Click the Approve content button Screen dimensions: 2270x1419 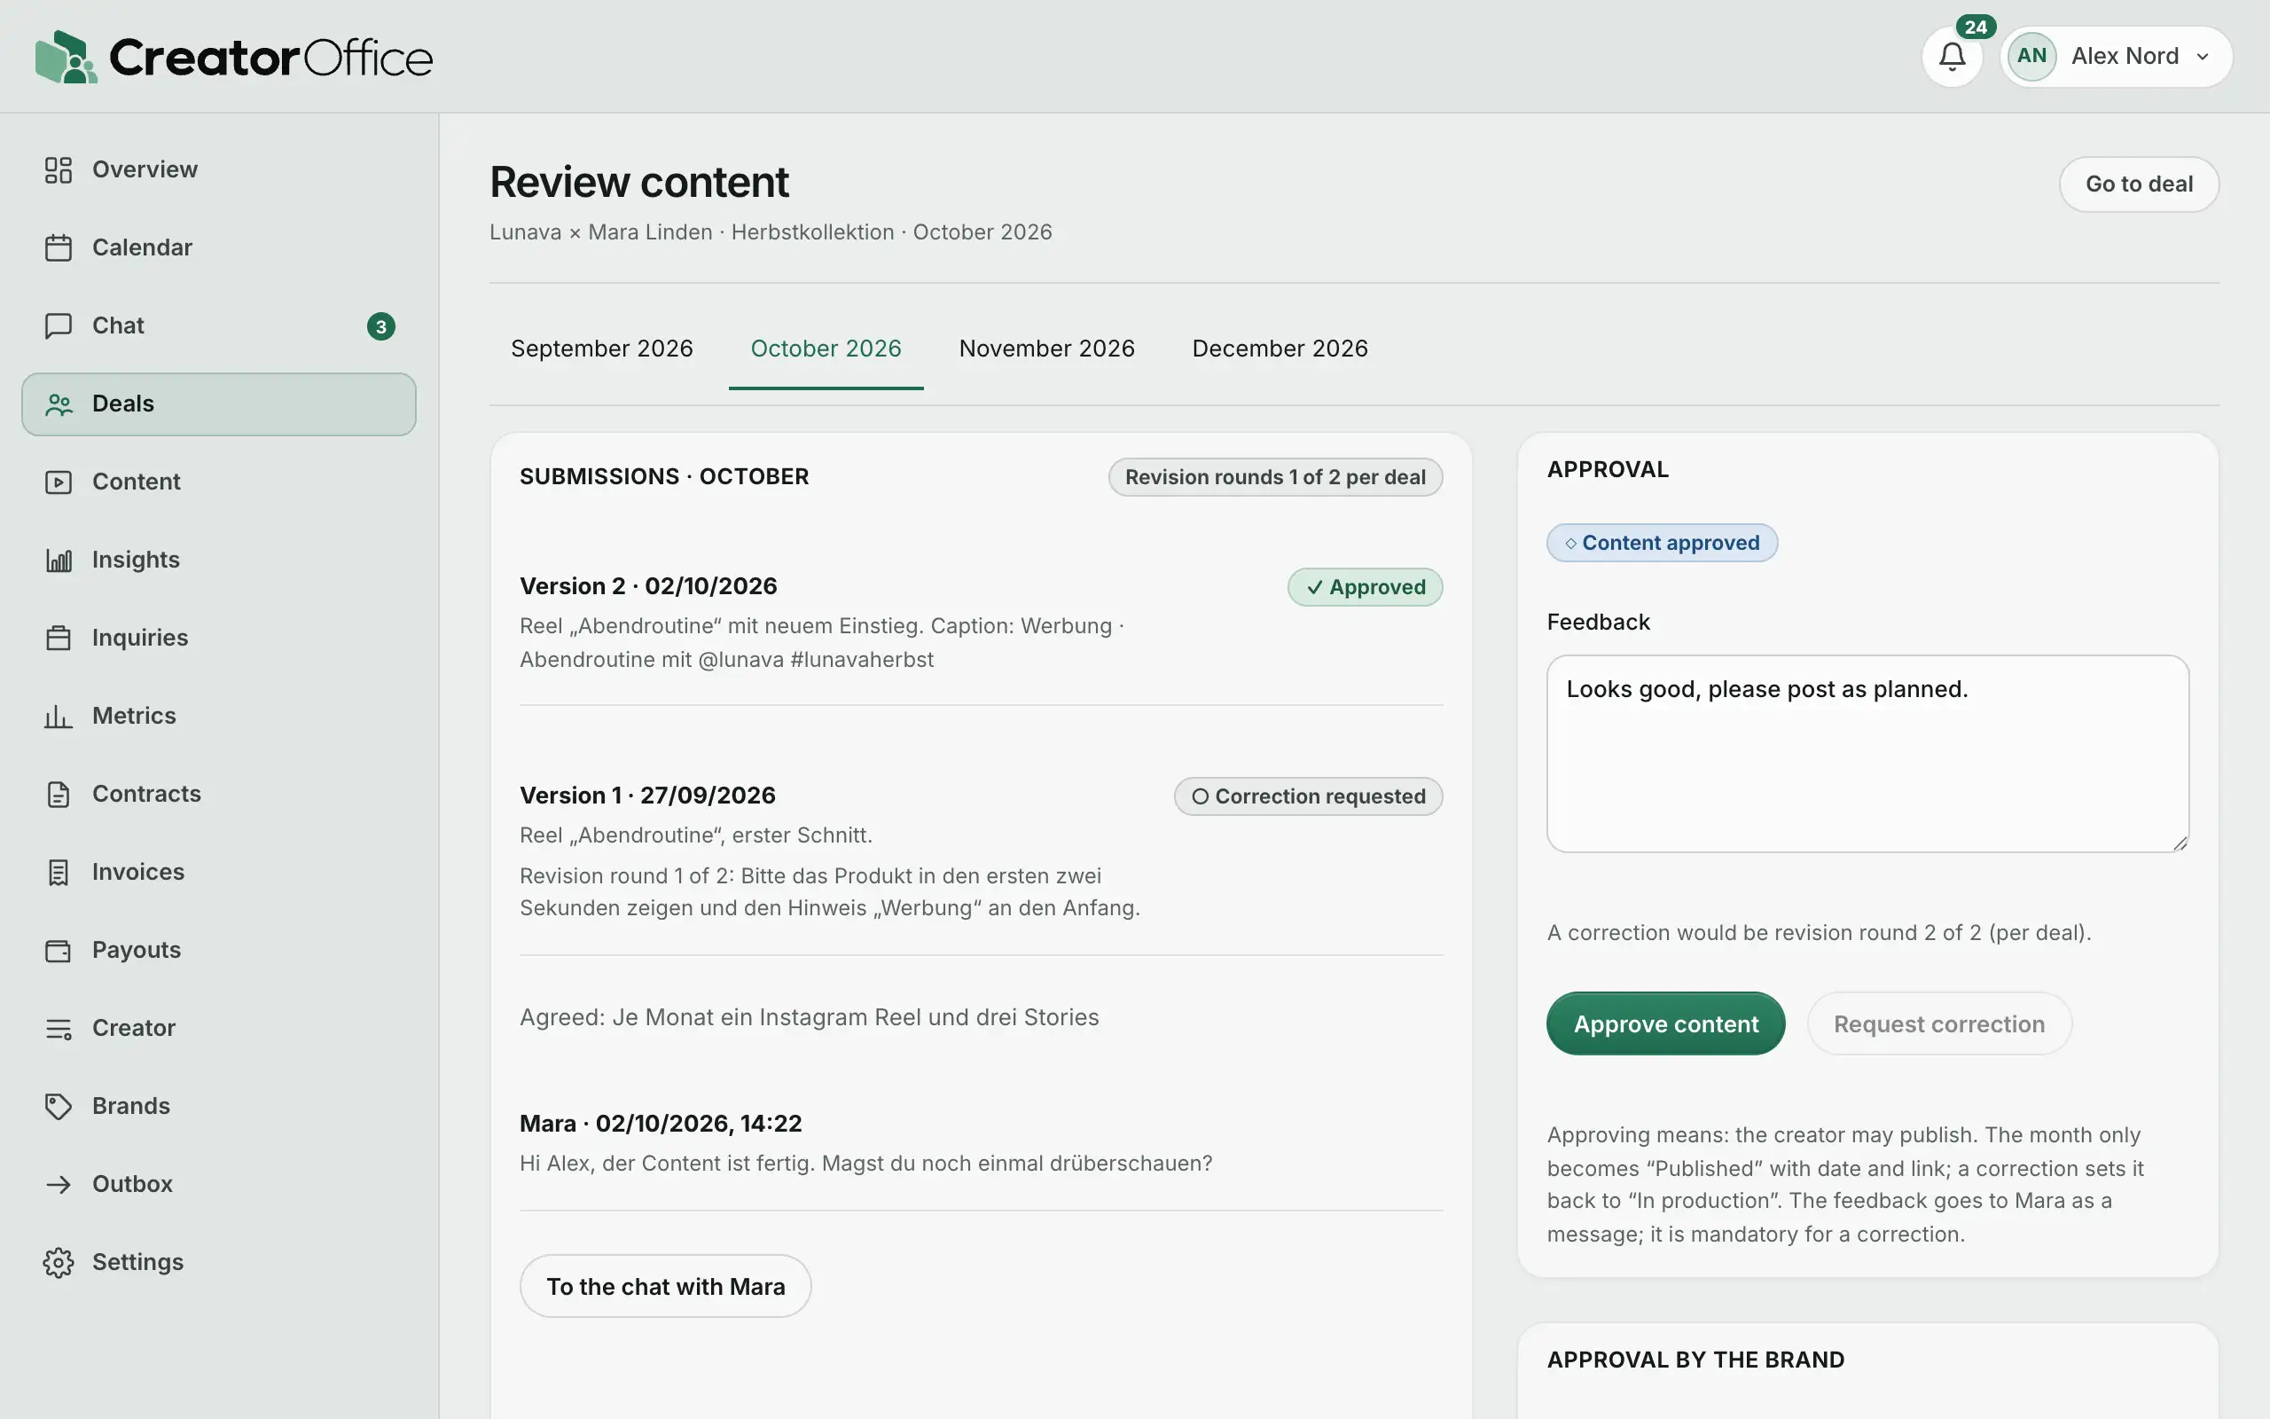pyautogui.click(x=1665, y=1023)
